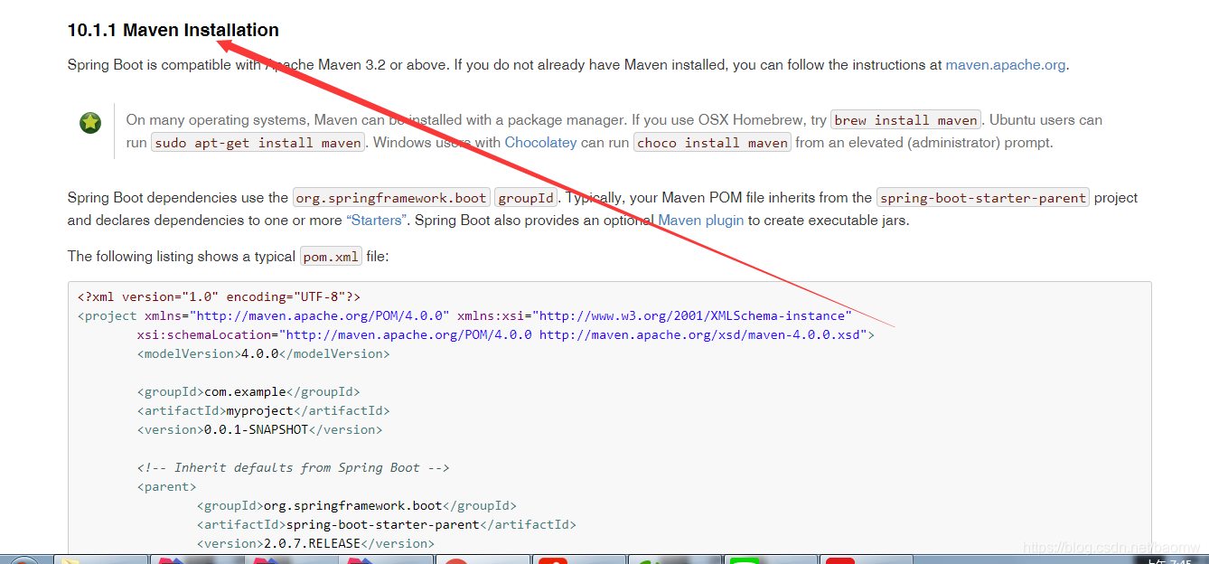Click the xsi:schemaLocation line in the code
The image size is (1209, 564).
click(506, 334)
